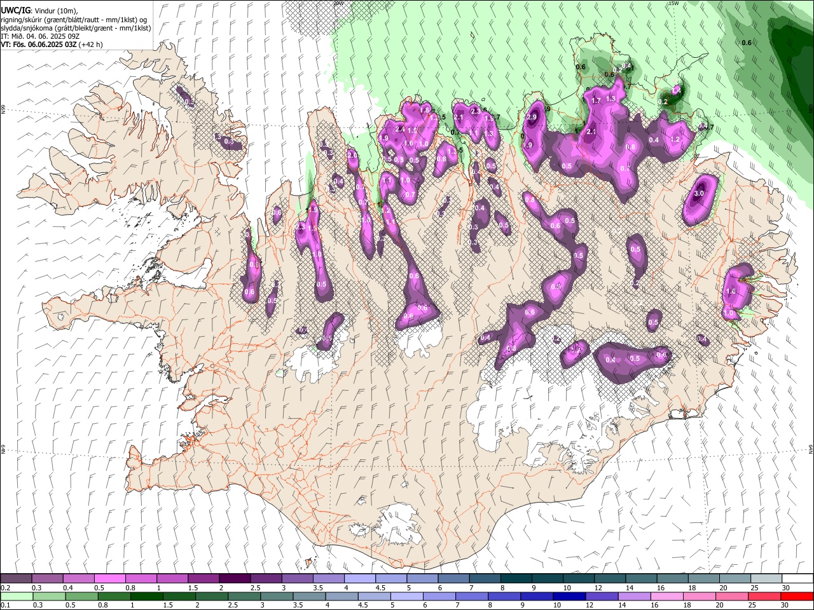The width and height of the screenshot is (814, 610).
Task: Select the blue 8 swatch in rain legend
Action: 504,596
